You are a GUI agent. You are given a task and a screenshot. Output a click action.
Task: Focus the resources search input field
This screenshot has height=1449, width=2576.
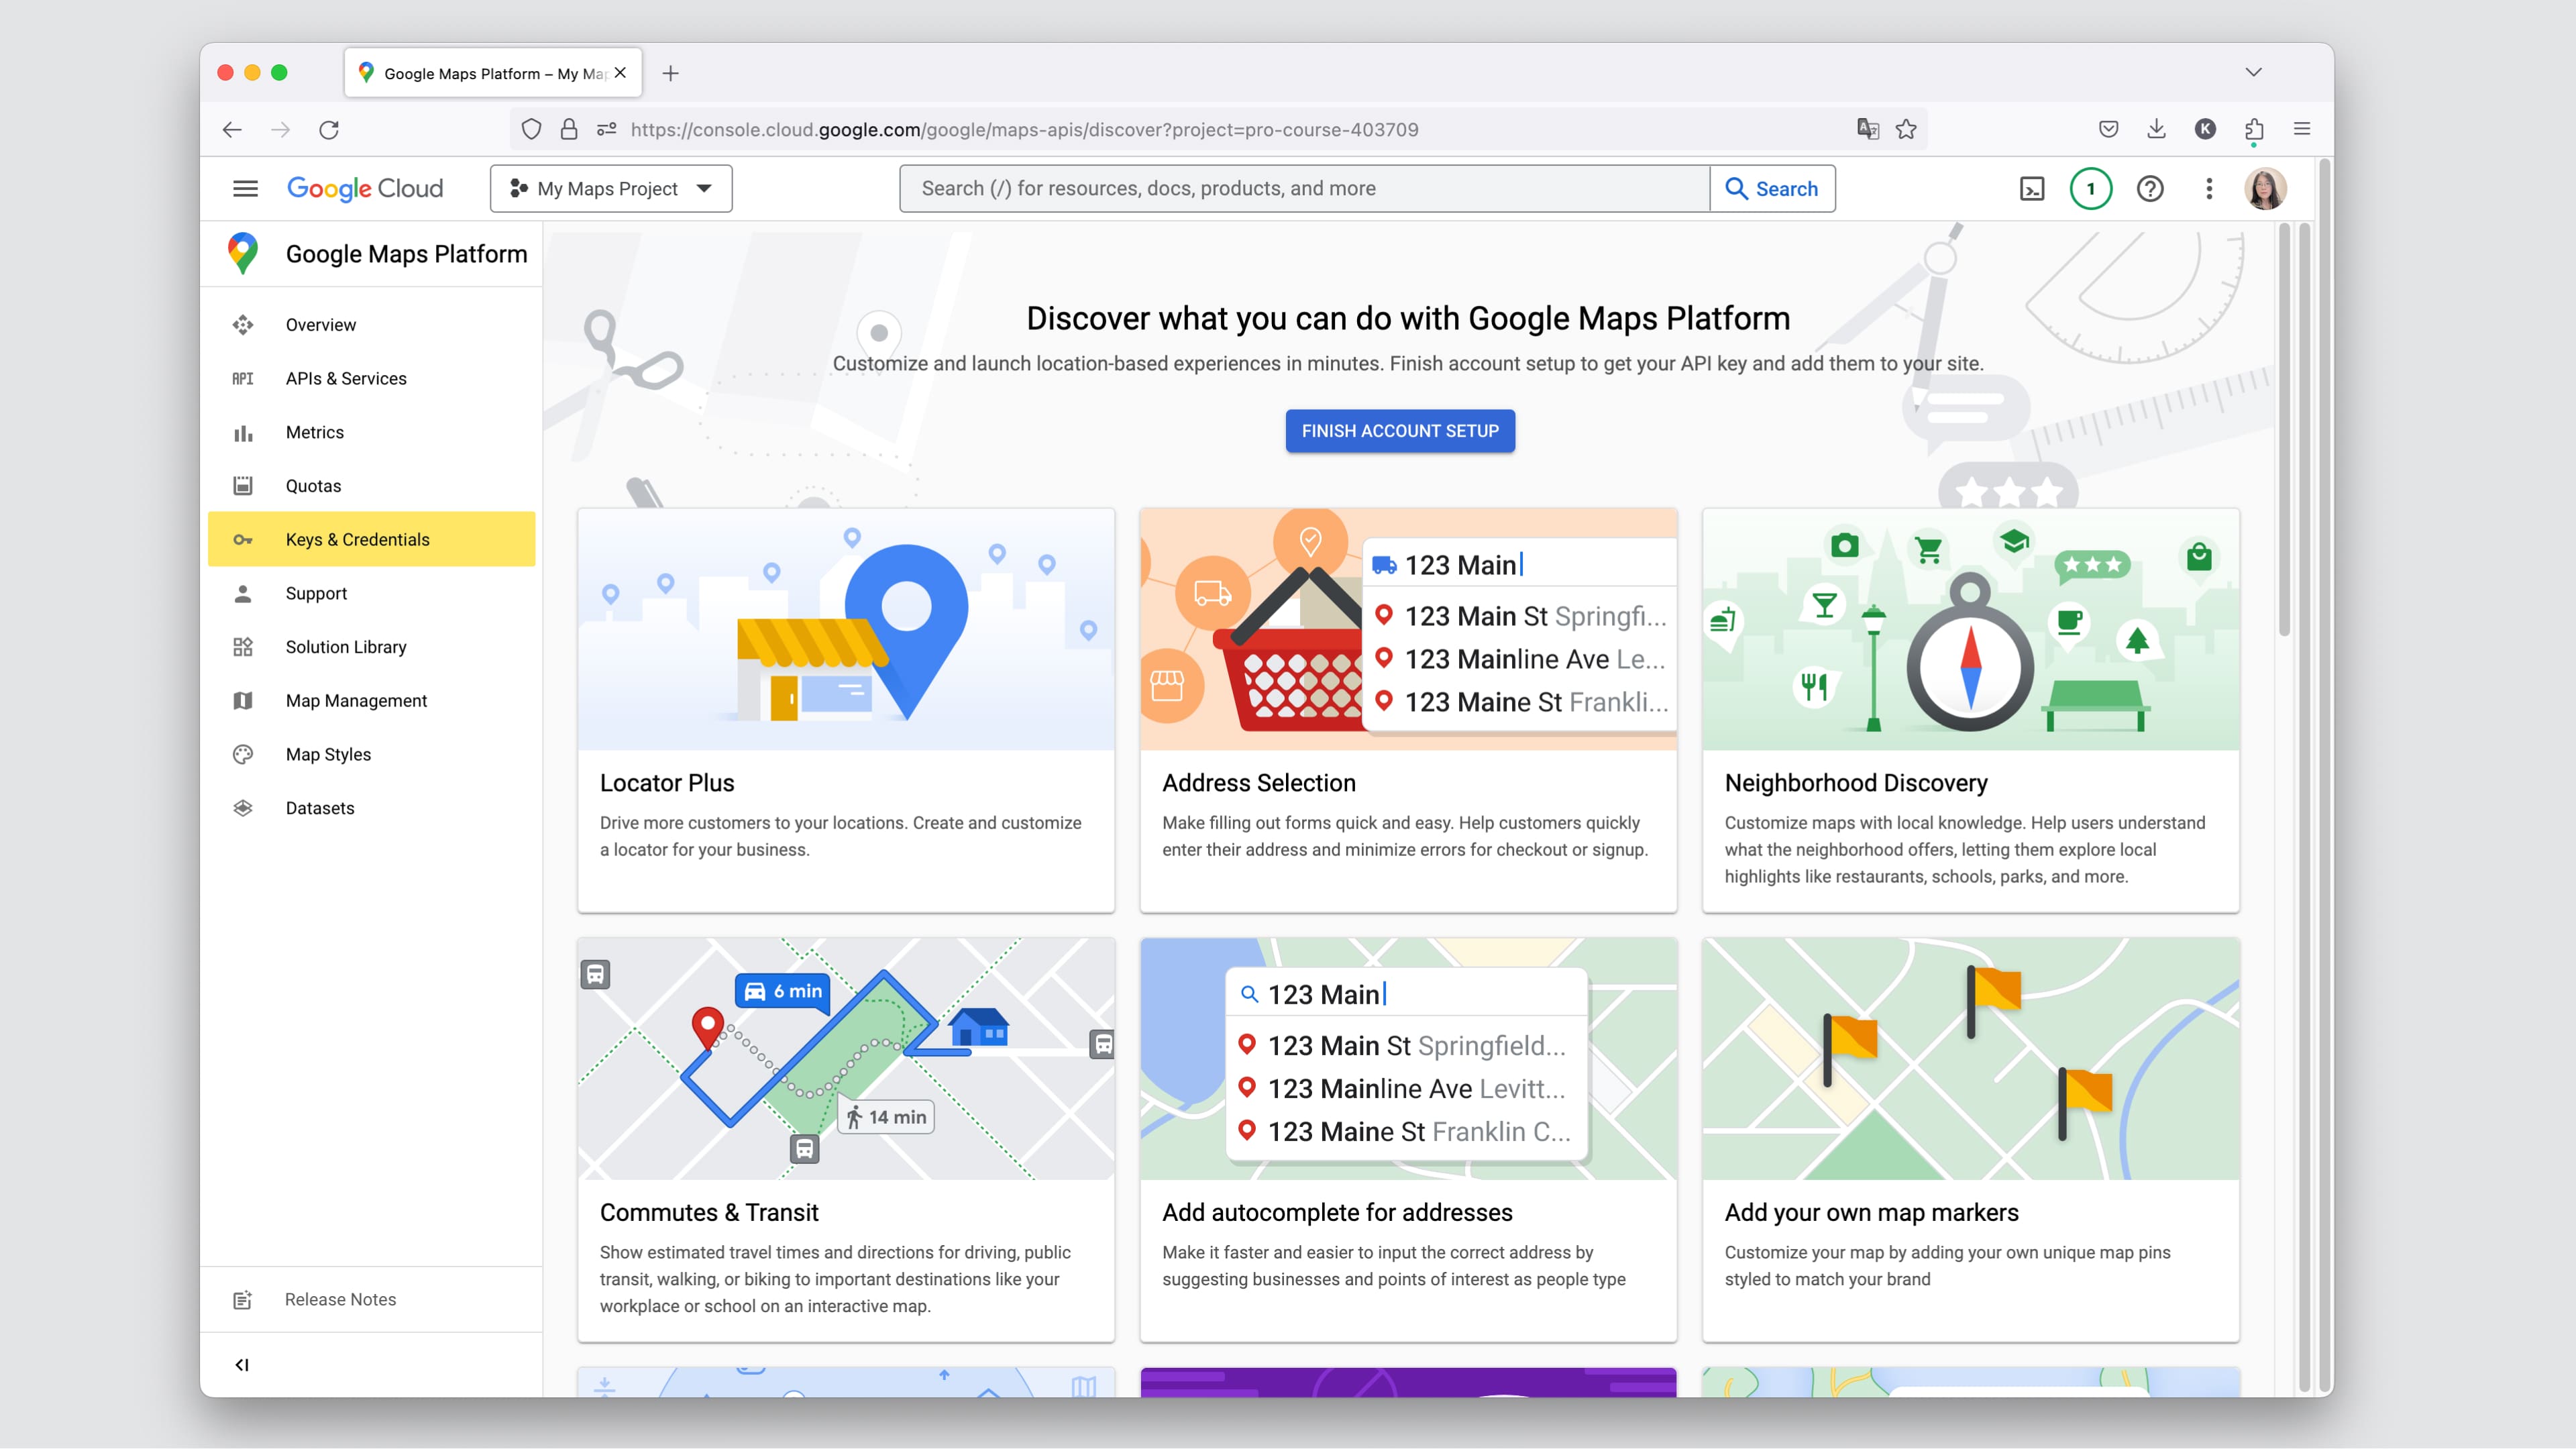(1305, 189)
